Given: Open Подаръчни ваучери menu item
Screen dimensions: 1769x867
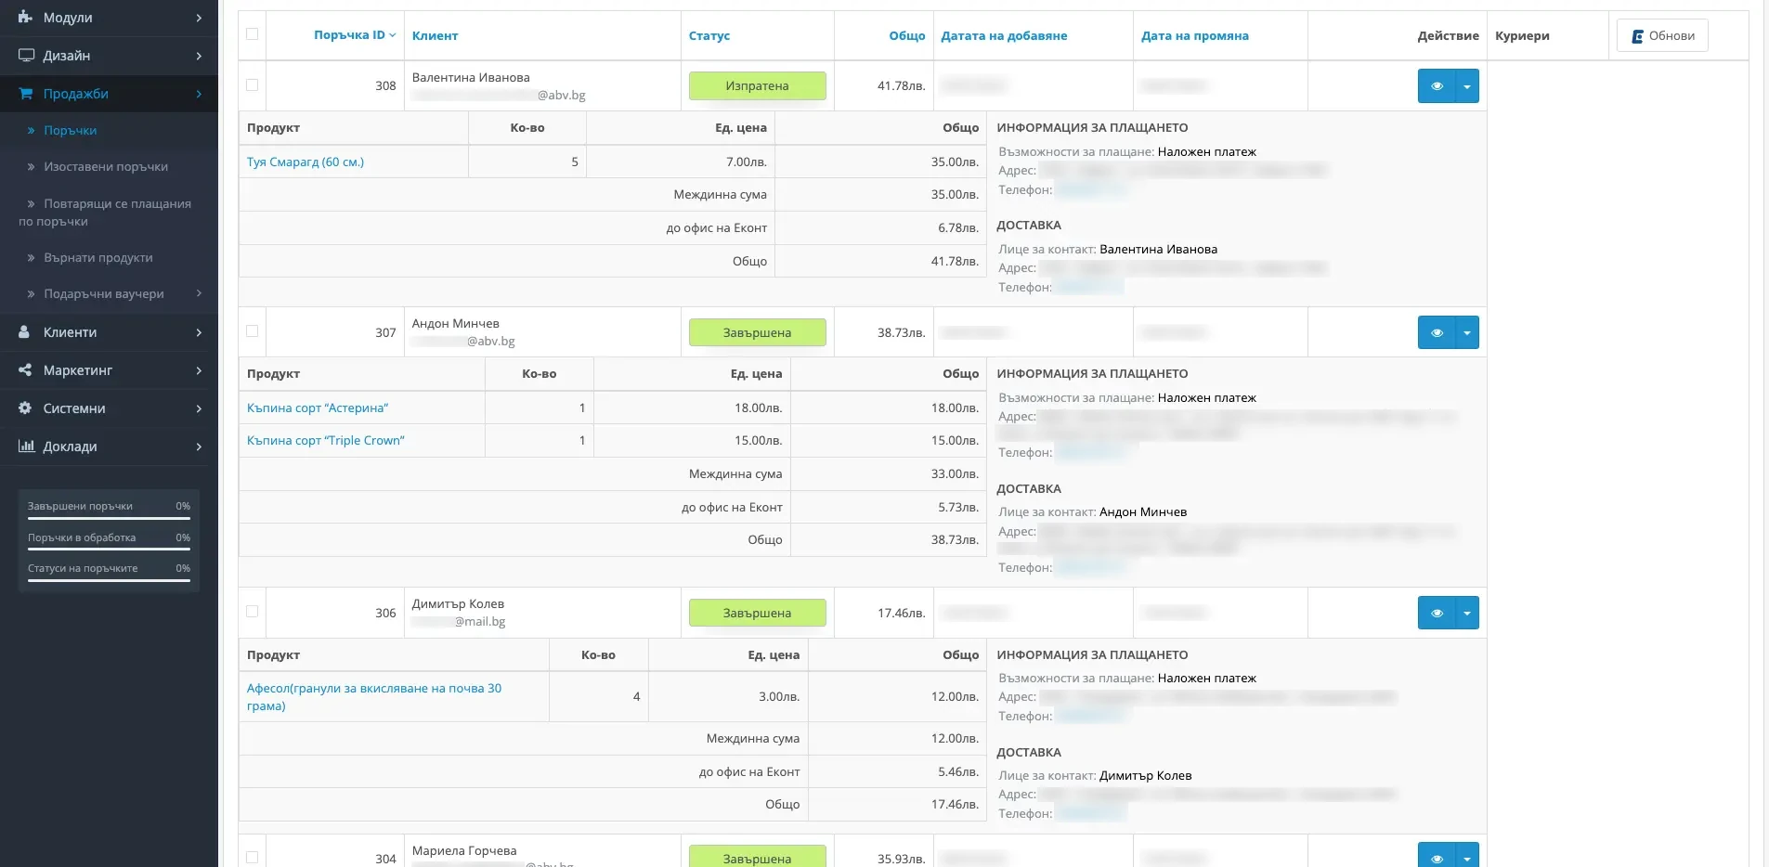Looking at the screenshot, I should pos(104,293).
